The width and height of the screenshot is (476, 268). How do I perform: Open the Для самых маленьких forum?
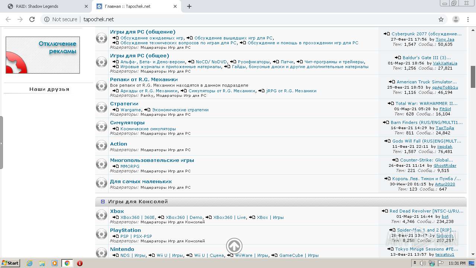tap(141, 182)
